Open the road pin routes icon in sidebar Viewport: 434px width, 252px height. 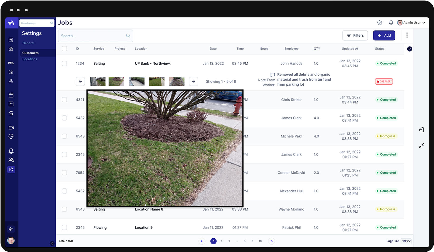(x=11, y=81)
